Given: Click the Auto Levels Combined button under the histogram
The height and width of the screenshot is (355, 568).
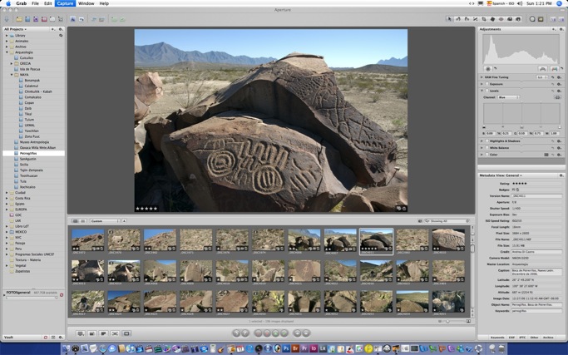Looking at the screenshot, I should pos(542,69).
